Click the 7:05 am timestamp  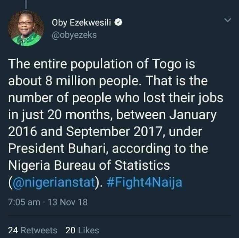click(24, 202)
